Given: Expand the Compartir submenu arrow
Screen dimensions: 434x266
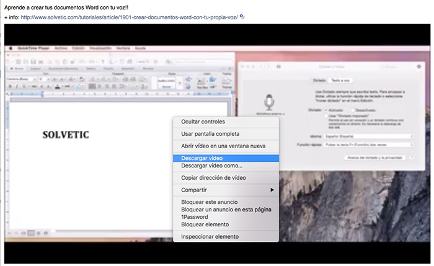Looking at the screenshot, I should [272, 190].
